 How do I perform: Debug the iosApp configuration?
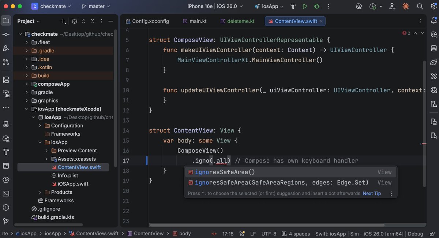coord(317,6)
